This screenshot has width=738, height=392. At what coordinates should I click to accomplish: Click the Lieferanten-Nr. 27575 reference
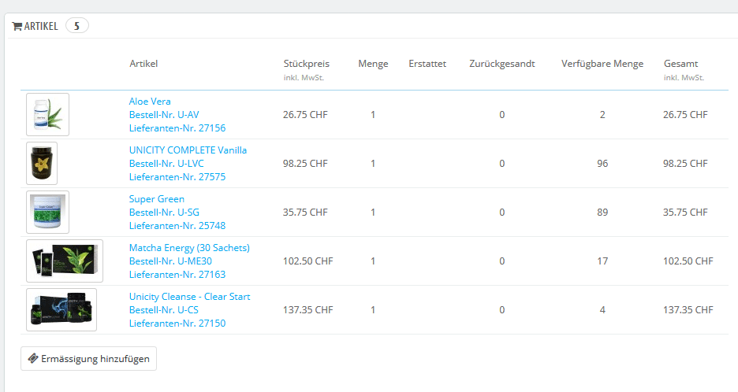pos(177,177)
